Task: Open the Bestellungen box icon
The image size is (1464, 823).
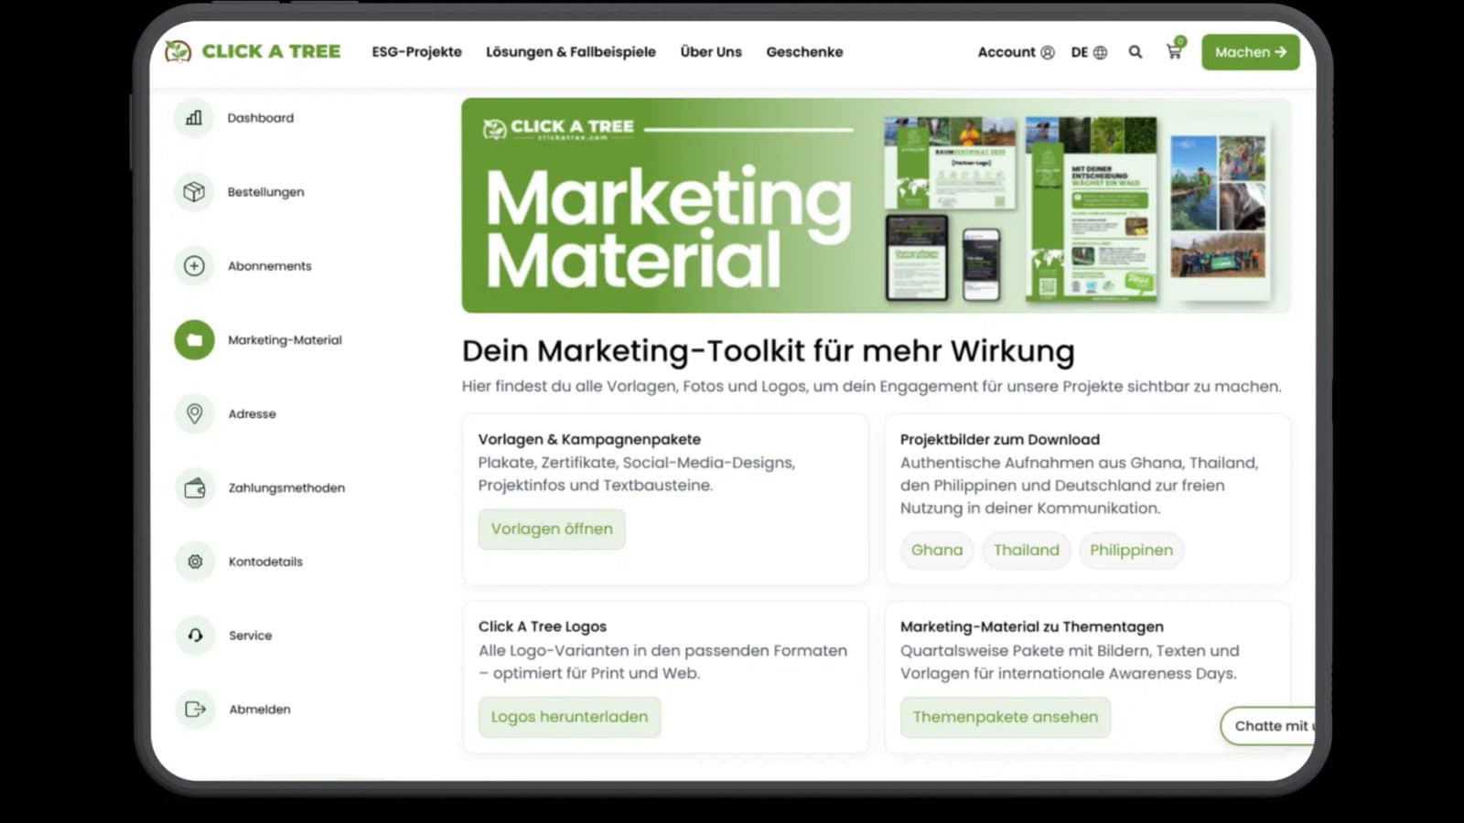Action: (194, 192)
